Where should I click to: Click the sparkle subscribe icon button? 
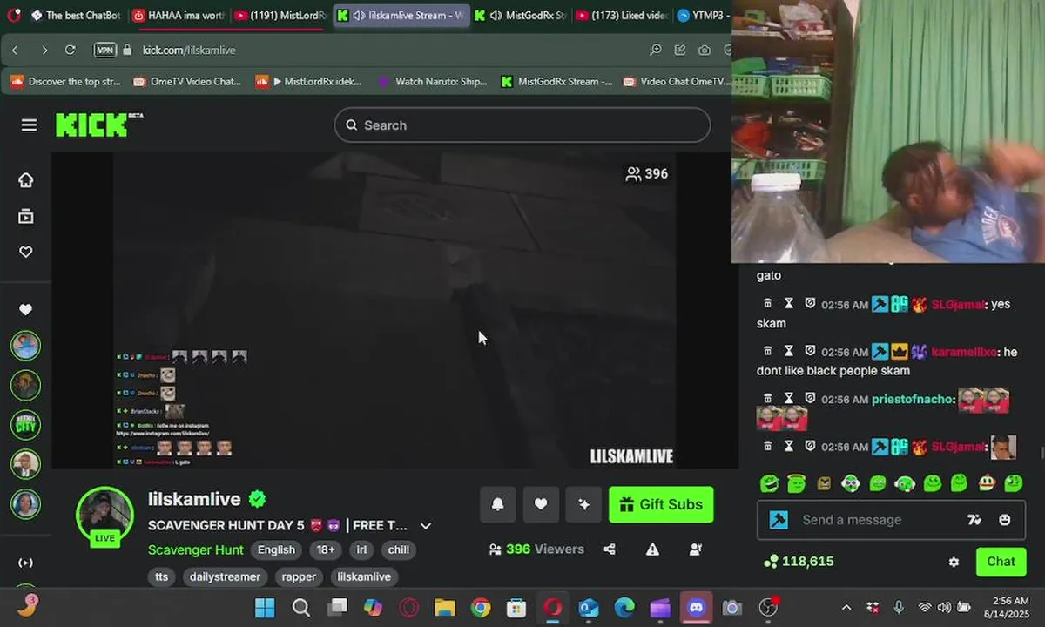click(x=583, y=504)
